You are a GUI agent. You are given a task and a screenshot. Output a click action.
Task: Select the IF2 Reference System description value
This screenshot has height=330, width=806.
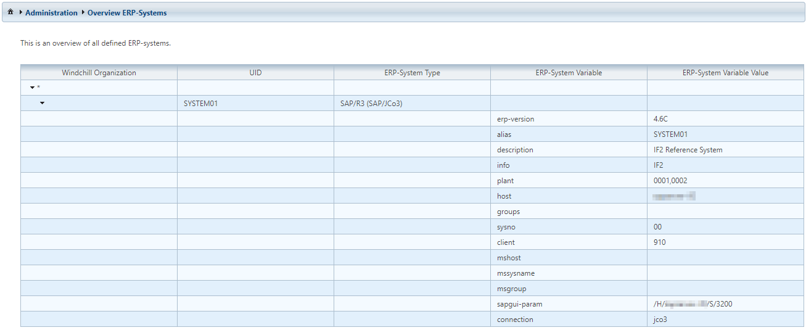coord(688,150)
